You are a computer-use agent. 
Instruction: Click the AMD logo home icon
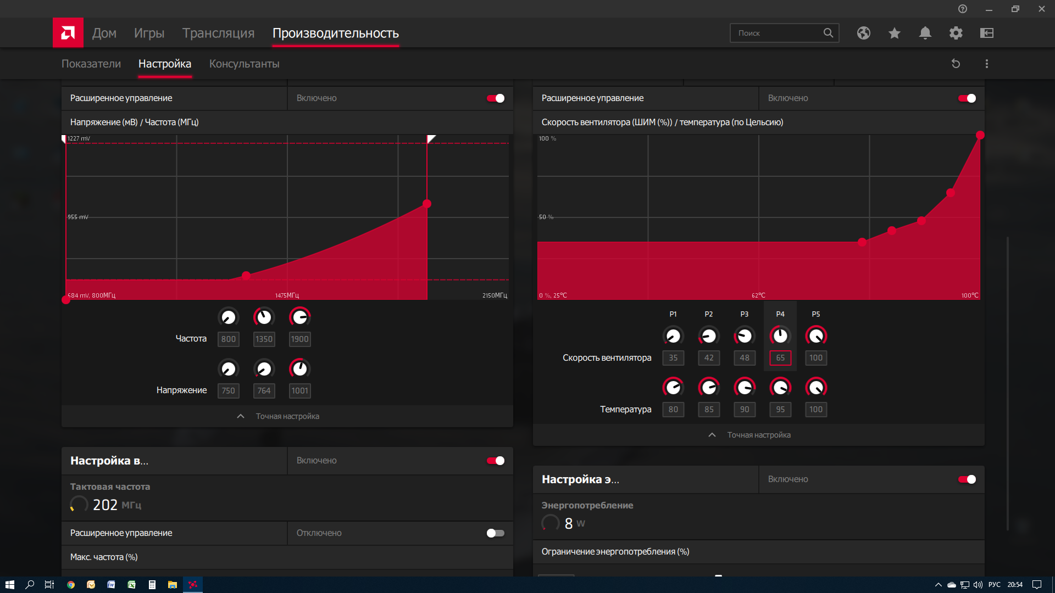(x=68, y=33)
